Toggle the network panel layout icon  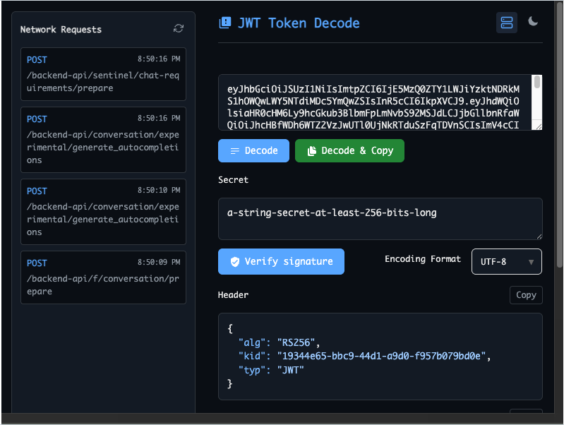point(506,23)
